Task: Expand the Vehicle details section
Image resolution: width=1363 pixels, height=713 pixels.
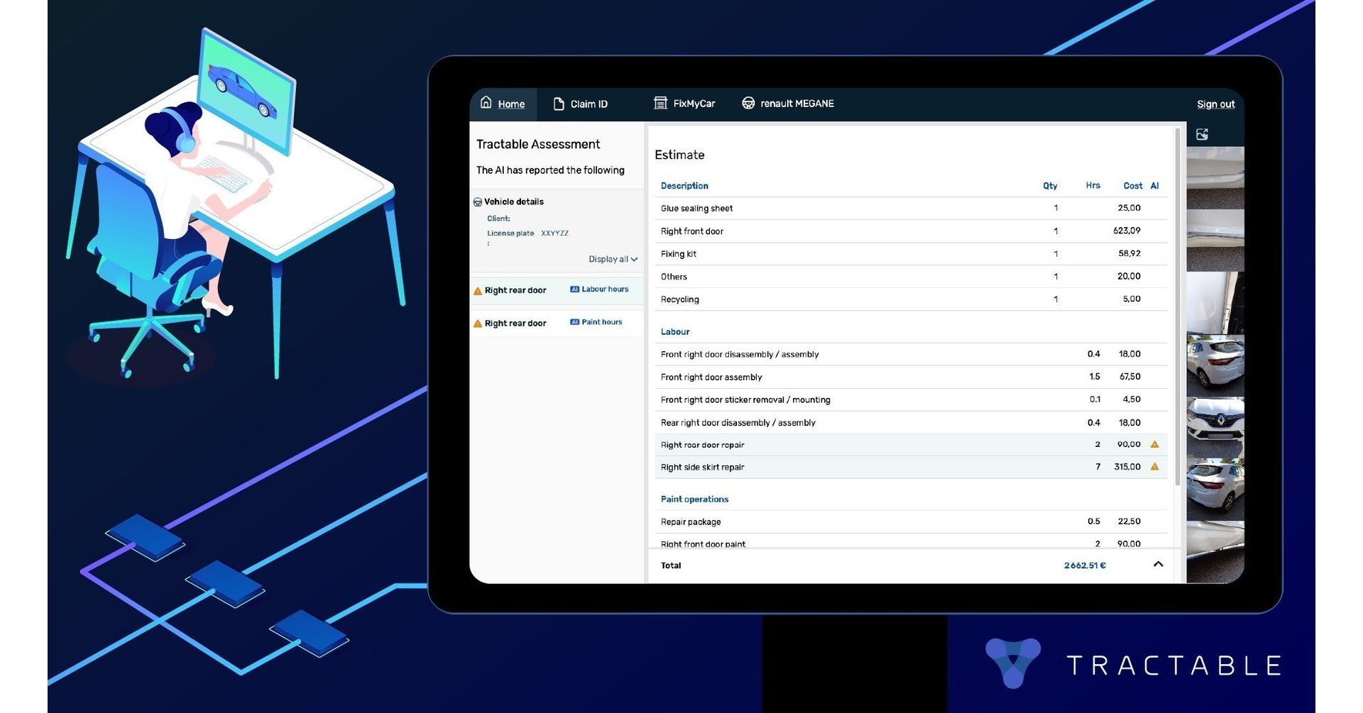Action: coord(513,201)
